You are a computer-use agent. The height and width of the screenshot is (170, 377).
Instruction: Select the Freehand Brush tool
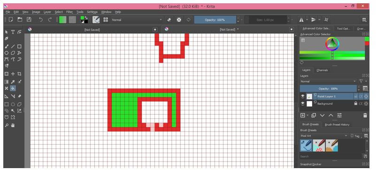(7, 46)
